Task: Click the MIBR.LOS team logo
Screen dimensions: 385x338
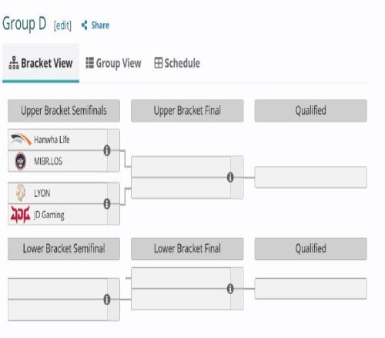Action: [20, 161]
